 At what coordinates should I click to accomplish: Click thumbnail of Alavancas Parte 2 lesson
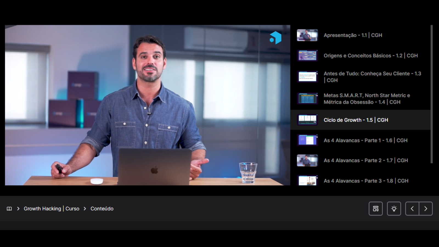[x=307, y=160]
